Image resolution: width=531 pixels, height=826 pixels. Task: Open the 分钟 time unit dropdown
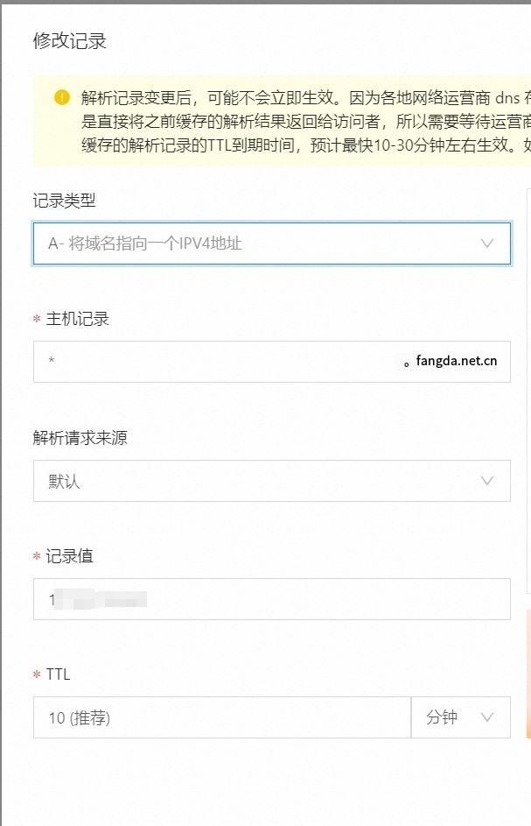[x=460, y=717]
